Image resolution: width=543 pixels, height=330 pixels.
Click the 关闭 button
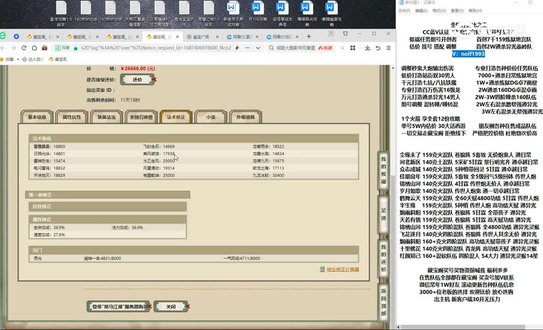pos(171,307)
